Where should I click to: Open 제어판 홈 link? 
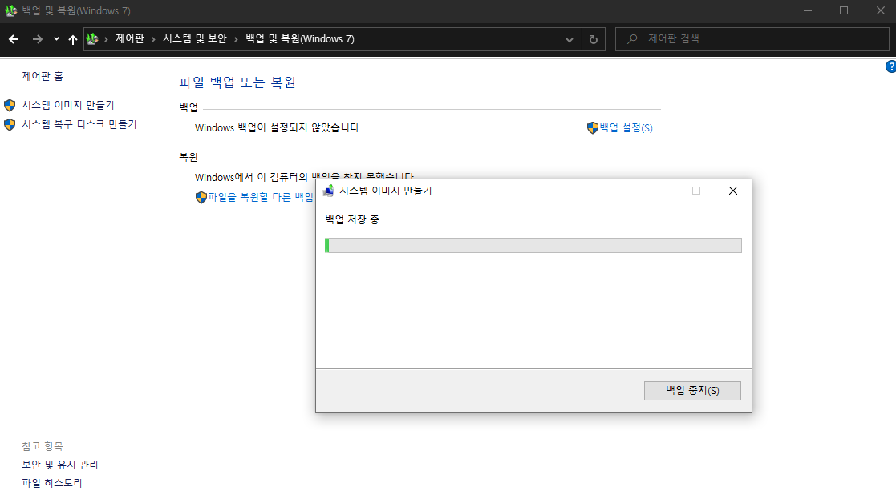(x=43, y=76)
